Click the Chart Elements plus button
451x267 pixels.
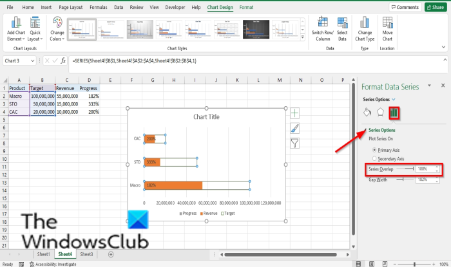[294, 113]
